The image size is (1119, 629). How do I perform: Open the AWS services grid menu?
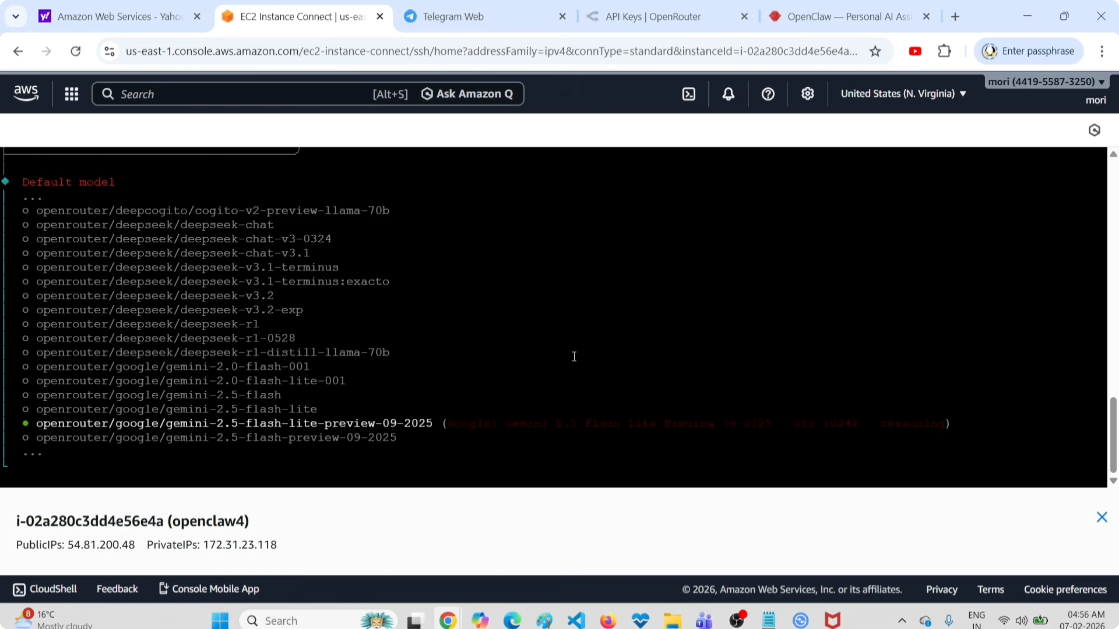coord(71,94)
